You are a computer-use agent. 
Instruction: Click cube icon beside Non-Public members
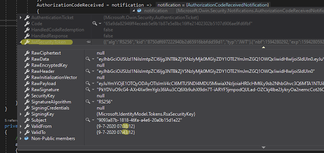[26, 139]
